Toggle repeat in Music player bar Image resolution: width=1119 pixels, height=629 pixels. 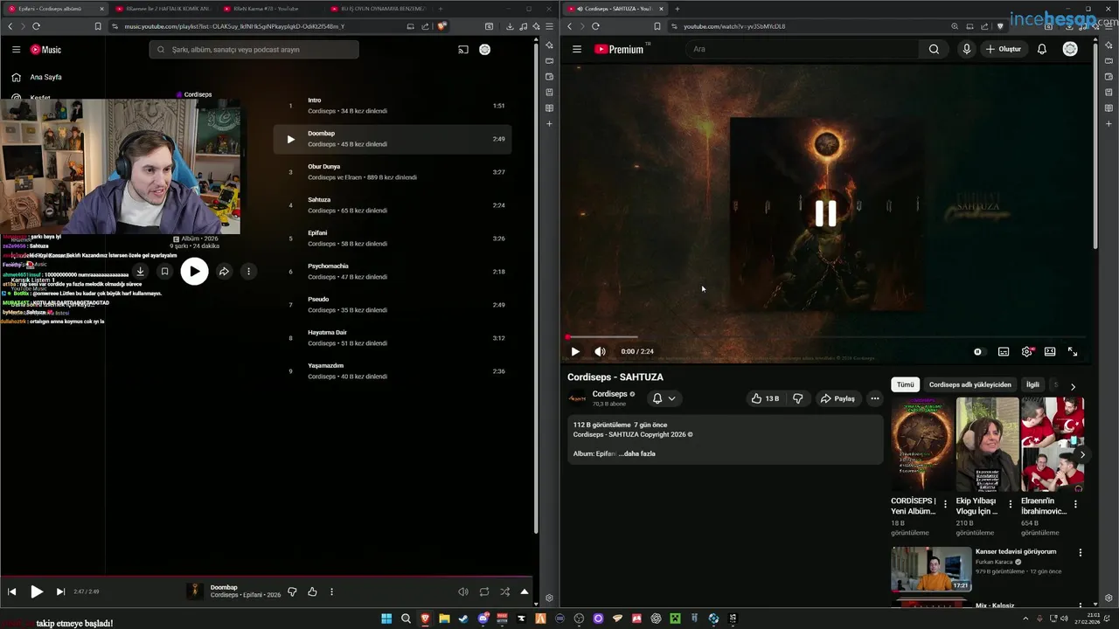click(x=484, y=591)
